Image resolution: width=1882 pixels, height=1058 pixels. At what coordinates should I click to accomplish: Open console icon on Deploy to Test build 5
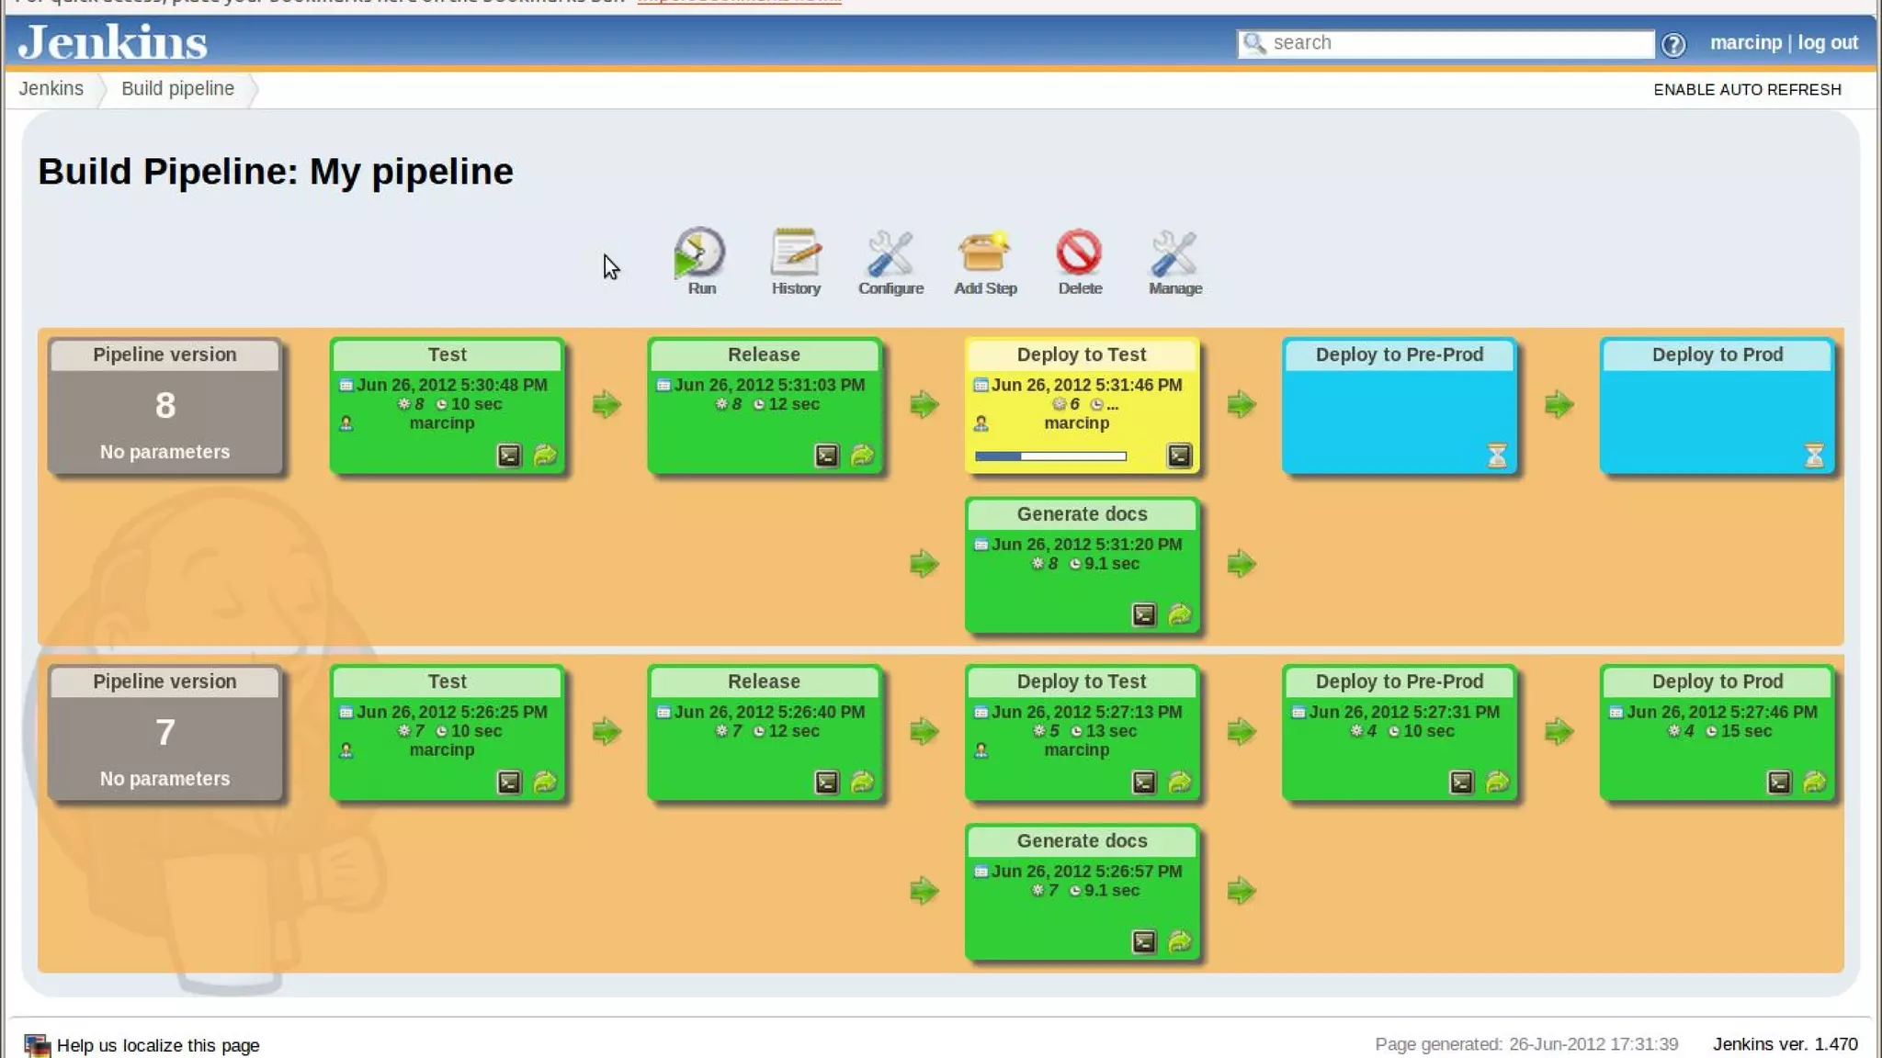click(1143, 782)
